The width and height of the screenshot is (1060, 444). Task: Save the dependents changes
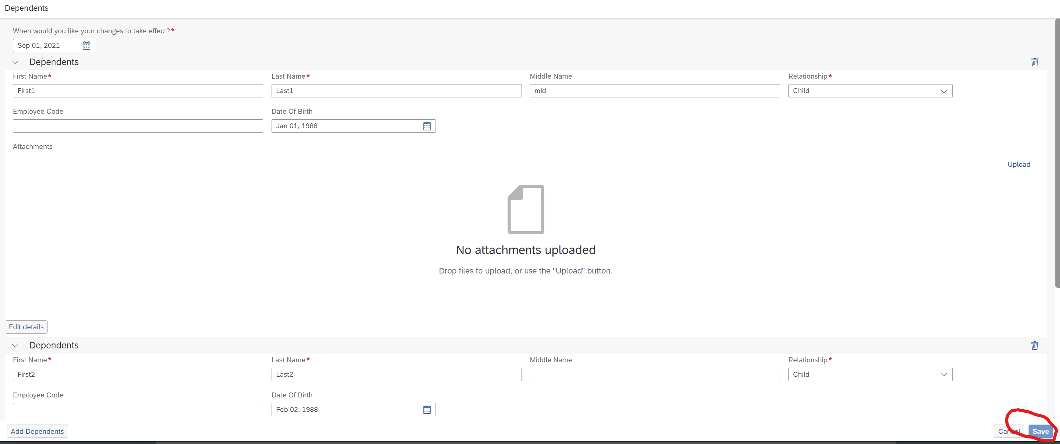coord(1040,431)
